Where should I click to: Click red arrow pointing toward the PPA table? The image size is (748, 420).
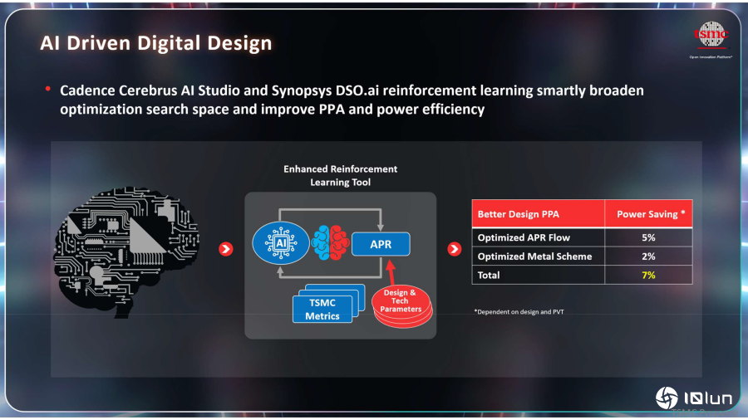click(454, 248)
